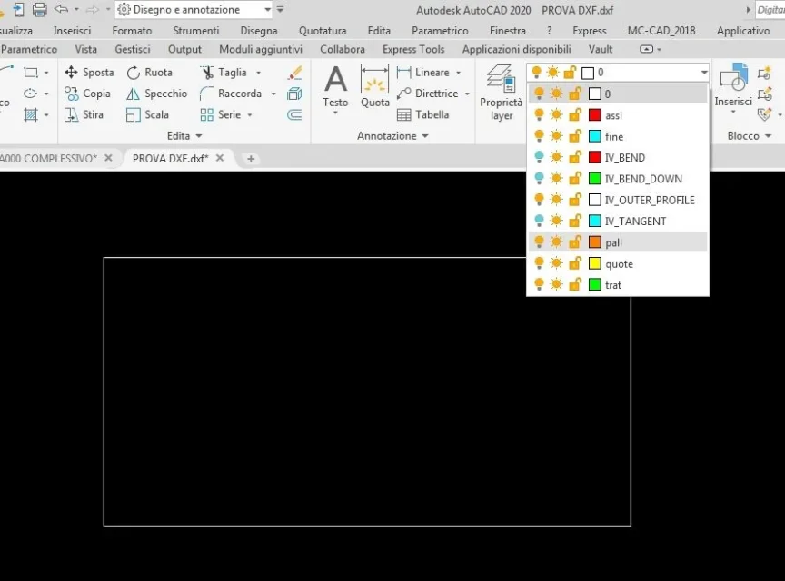Toggle visibility lightbulb of assi layer
The width and height of the screenshot is (785, 581).
point(539,115)
